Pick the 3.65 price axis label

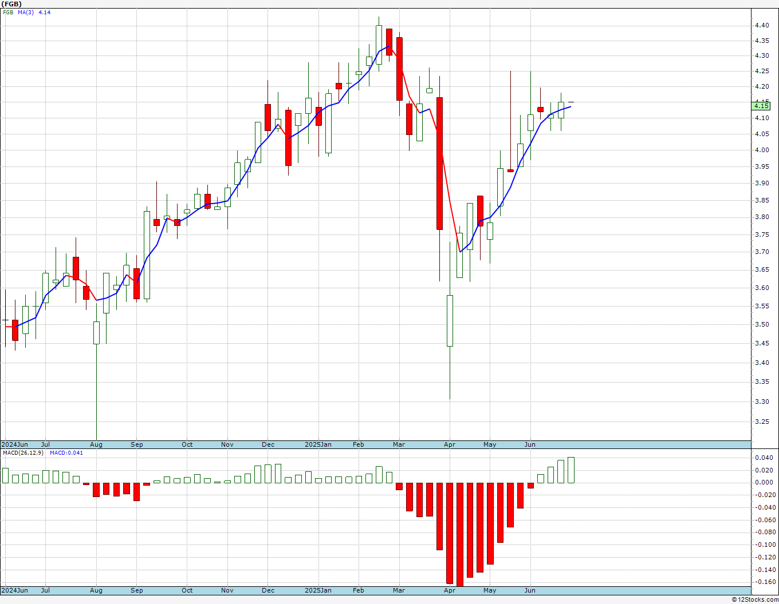click(762, 269)
